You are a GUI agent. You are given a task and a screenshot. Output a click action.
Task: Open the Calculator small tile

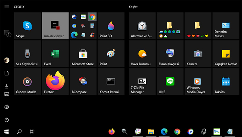pos(92,26)
